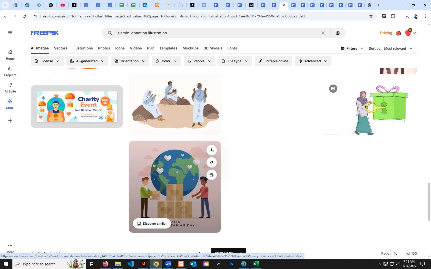The image size is (431, 269).
Task: Open the Chrome extensions puzzle icon
Action: point(393,16)
